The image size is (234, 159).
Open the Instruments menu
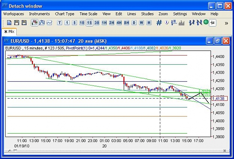click(40, 14)
